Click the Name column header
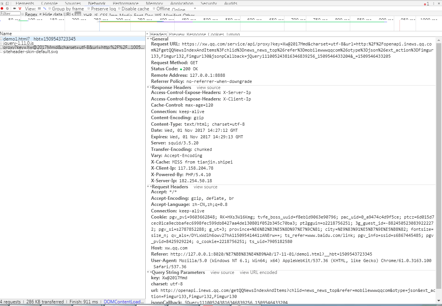The height and width of the screenshot is (306, 442). click(72, 34)
